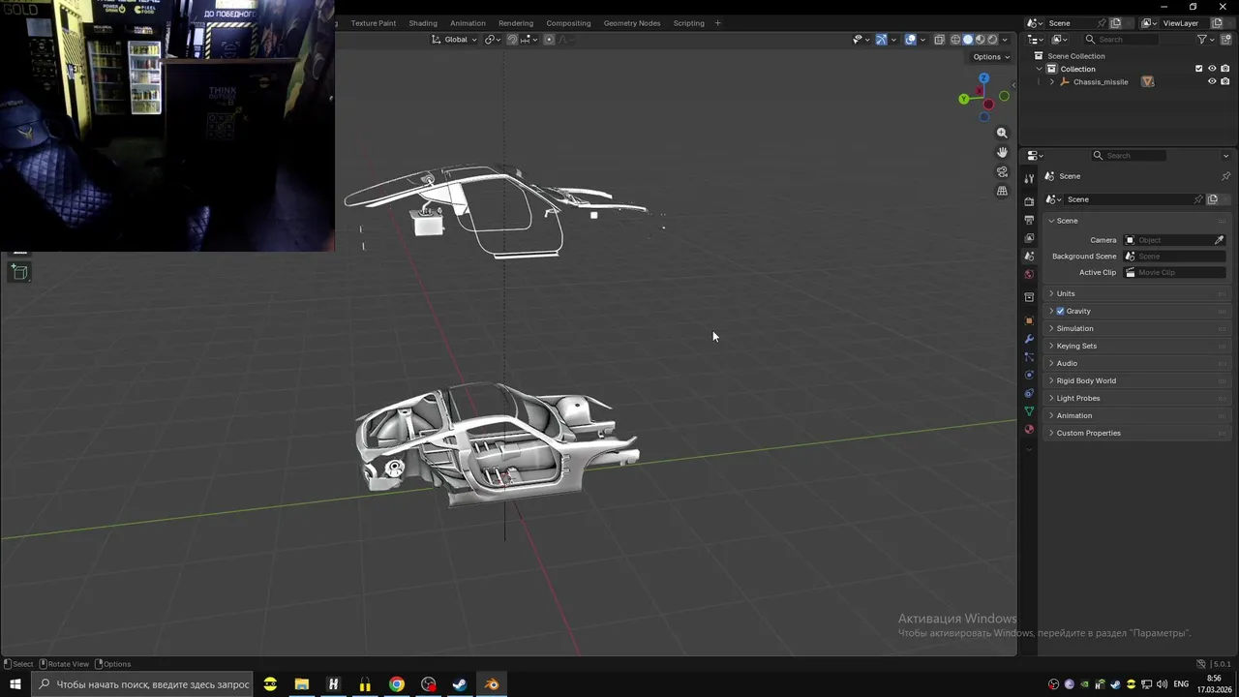The width and height of the screenshot is (1239, 697).
Task: Open the View Layer properties tab
Action: coord(1029,238)
